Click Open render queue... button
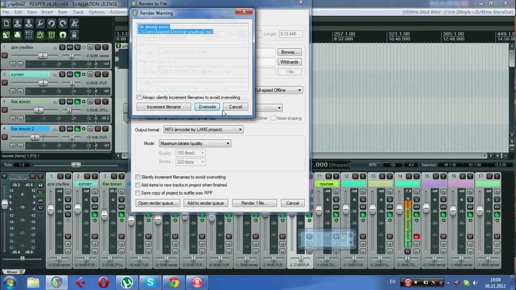516x290 pixels. point(158,203)
